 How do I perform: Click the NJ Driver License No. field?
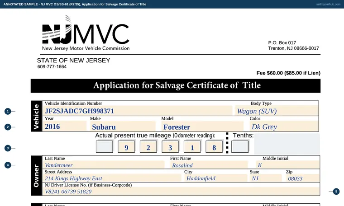pos(181,192)
